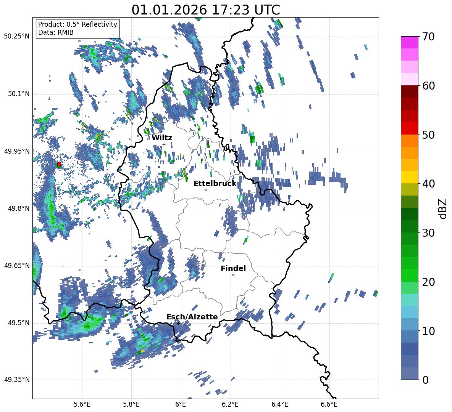This screenshot has width=452, height=412.
Task: Click the Wiltz city label
Action: pos(162,138)
